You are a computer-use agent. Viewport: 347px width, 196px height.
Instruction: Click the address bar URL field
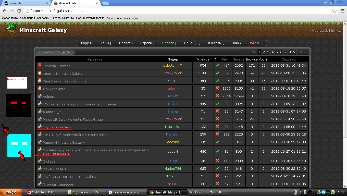click(x=179, y=11)
